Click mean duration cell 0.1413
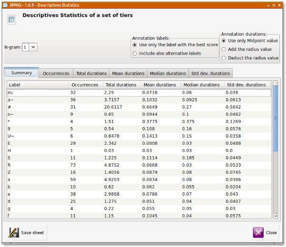 pyautogui.click(x=150, y=136)
